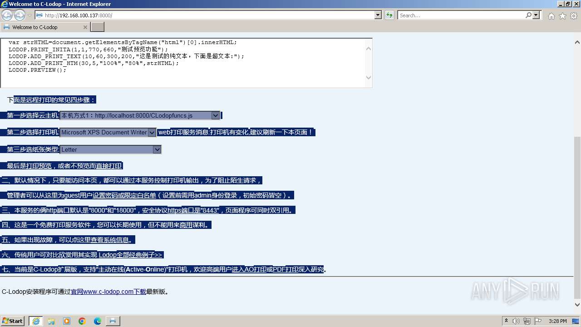Open File Explorer folder taskbar icon
Image resolution: width=581 pixels, height=327 pixels.
pyautogui.click(x=51, y=321)
